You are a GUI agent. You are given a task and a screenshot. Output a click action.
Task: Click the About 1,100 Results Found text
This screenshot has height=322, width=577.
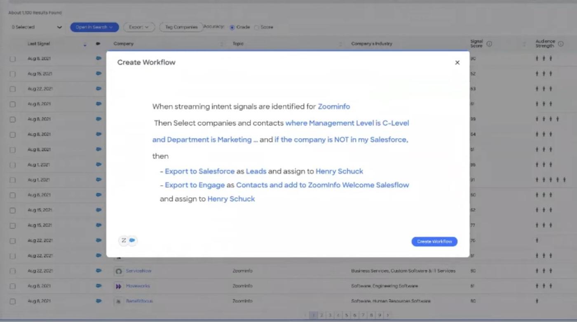35,13
